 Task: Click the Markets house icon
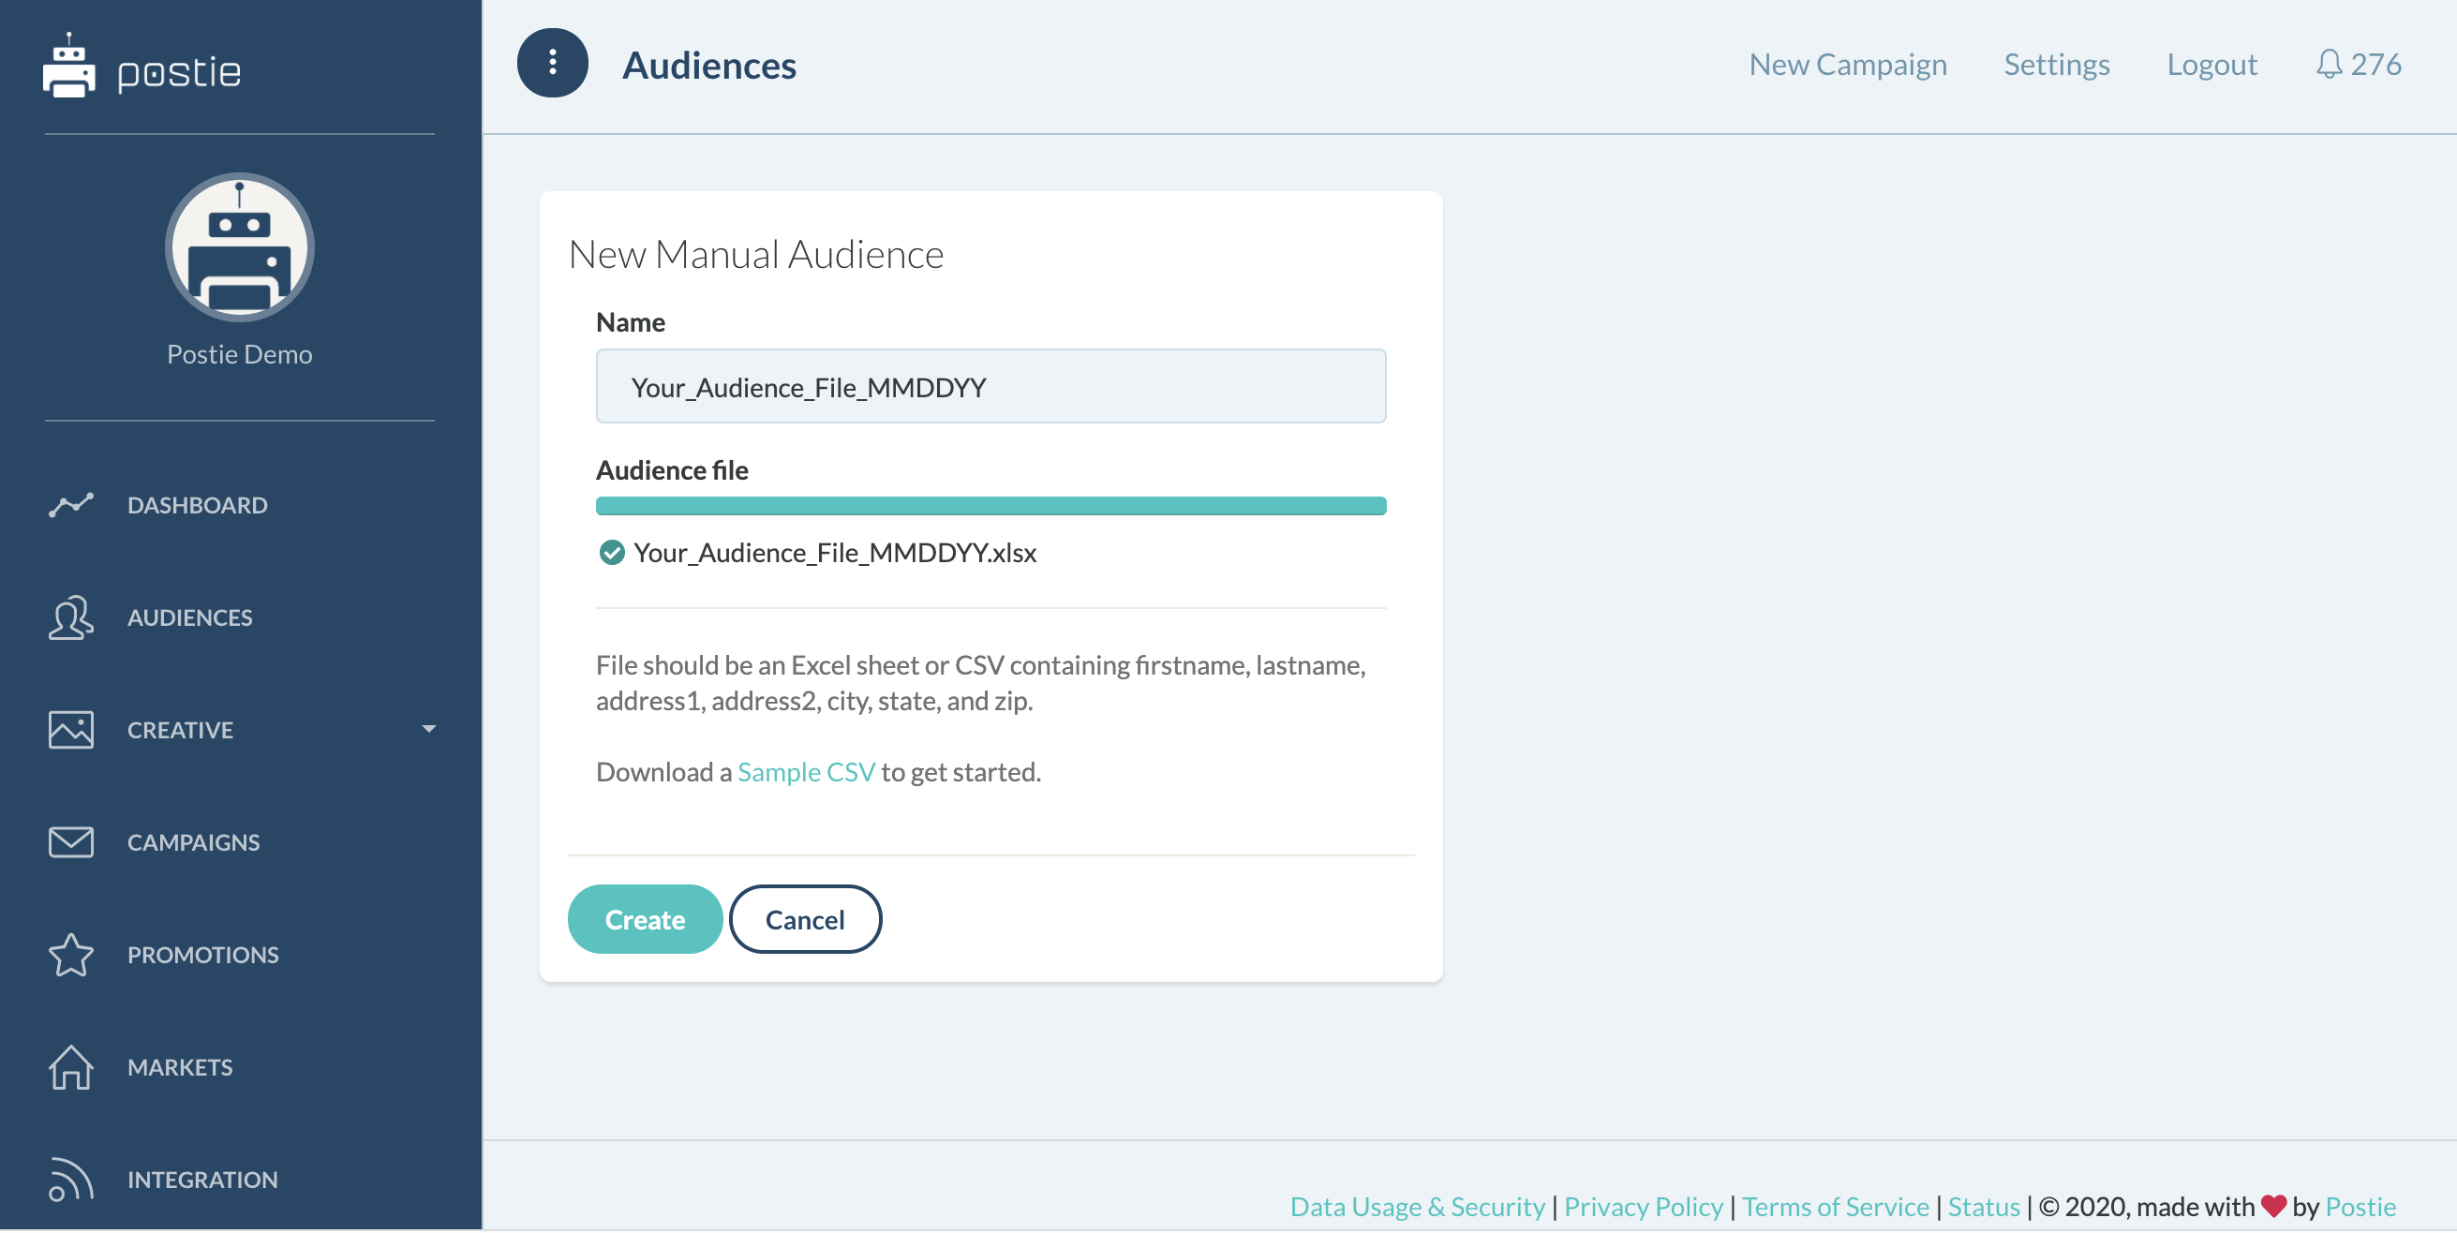[70, 1068]
